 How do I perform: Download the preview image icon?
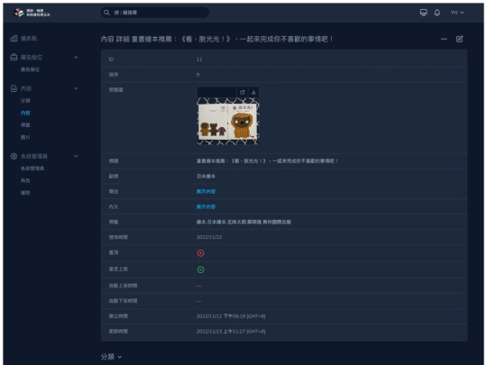[x=253, y=92]
